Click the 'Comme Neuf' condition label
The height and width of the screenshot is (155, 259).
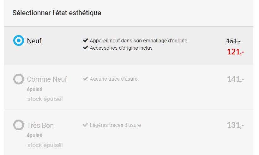pos(47,79)
